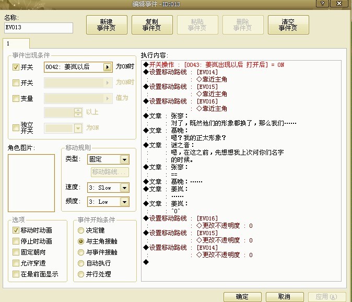Select the first 设置移动路线 [EV014] command line

[x=181, y=72]
